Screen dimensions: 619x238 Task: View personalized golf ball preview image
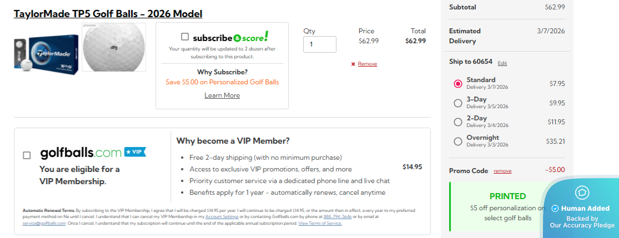point(114,47)
